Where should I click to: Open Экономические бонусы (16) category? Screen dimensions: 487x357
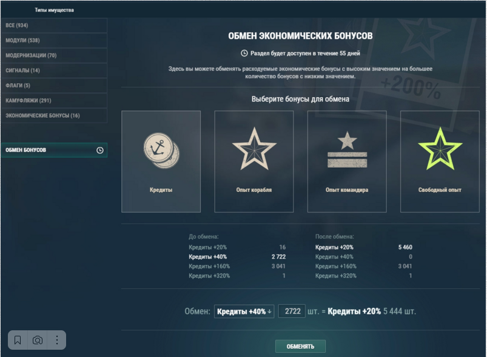click(x=54, y=115)
